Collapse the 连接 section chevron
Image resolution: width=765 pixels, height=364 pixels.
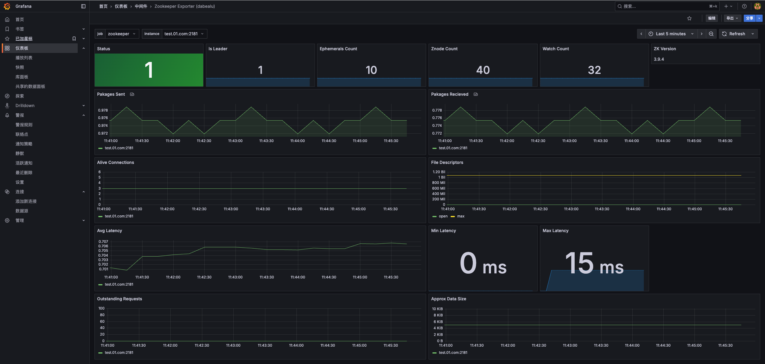point(84,192)
